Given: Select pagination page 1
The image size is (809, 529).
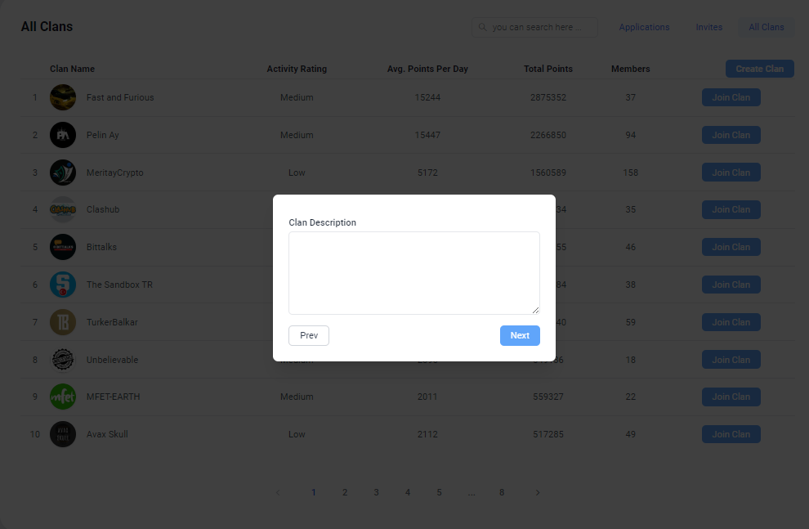Looking at the screenshot, I should (x=313, y=492).
